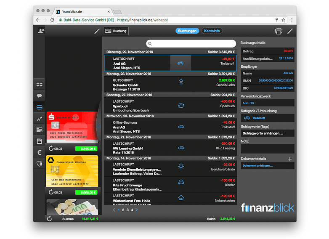The height and width of the screenshot is (239, 329).
Task: Open browser menu three dots
Action: tap(292, 20)
